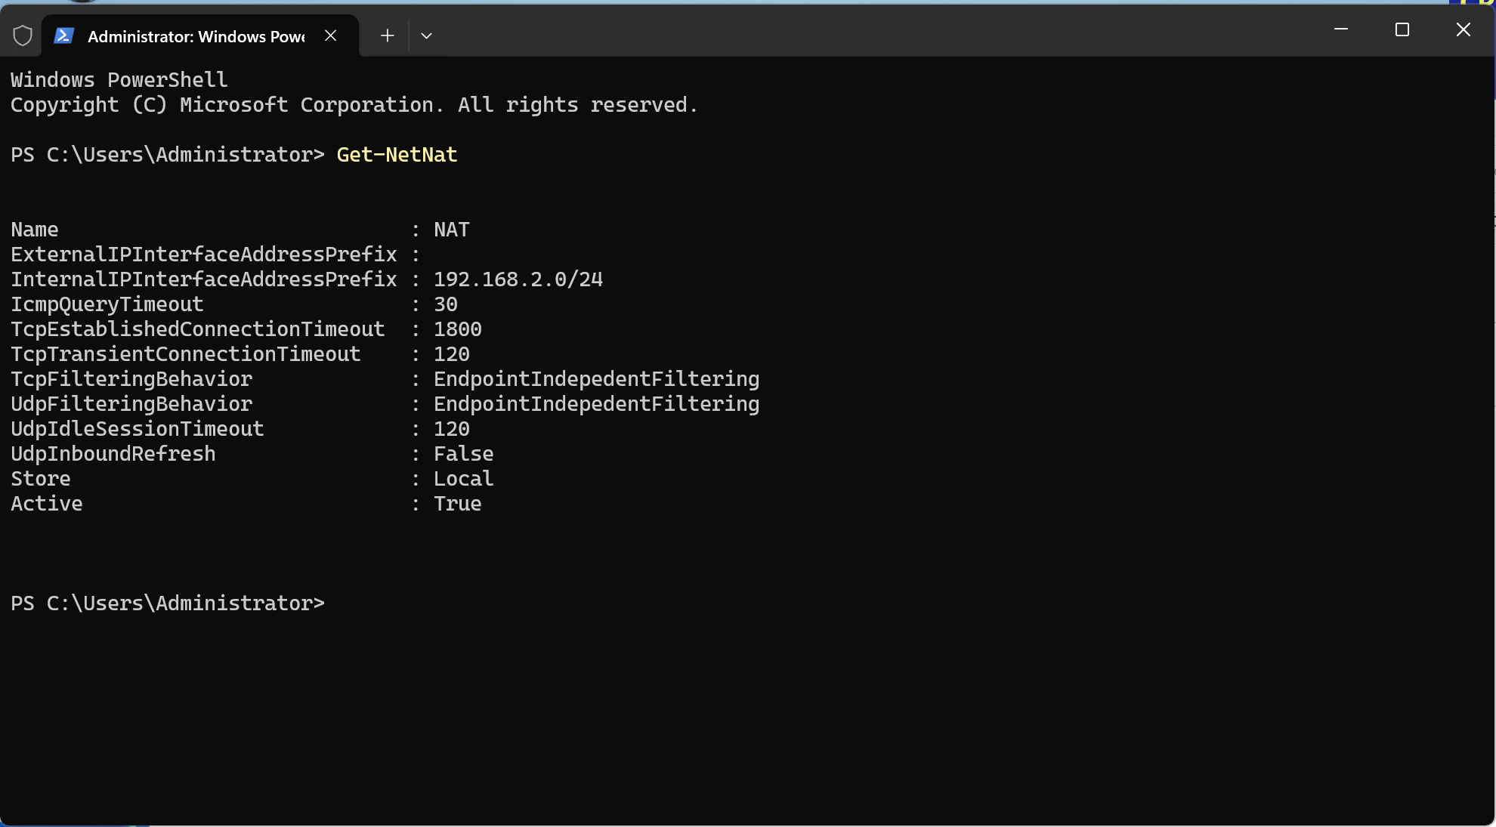This screenshot has width=1496, height=827.
Task: Click the False value of UdpInboundRefresh
Action: tap(464, 454)
